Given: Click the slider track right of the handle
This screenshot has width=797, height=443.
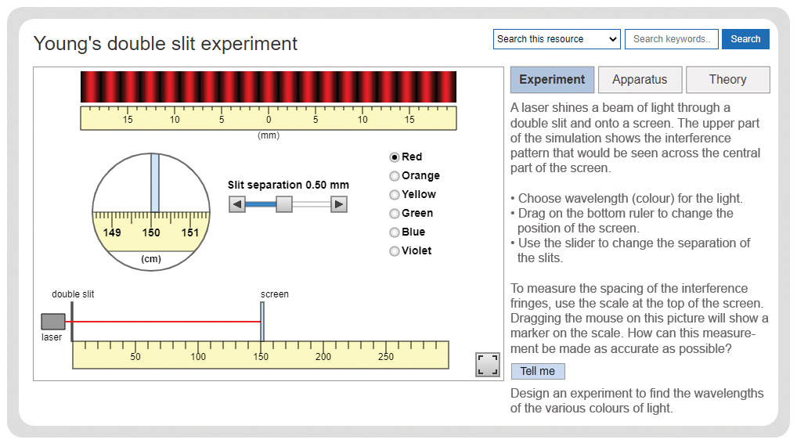Looking at the screenshot, I should click(312, 204).
